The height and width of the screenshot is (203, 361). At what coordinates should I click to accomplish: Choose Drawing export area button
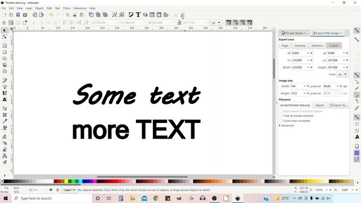(x=300, y=46)
